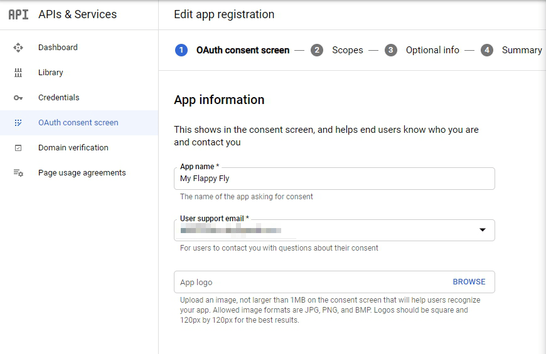Open Page usage agreements in sidebar
The width and height of the screenshot is (546, 354).
point(82,173)
